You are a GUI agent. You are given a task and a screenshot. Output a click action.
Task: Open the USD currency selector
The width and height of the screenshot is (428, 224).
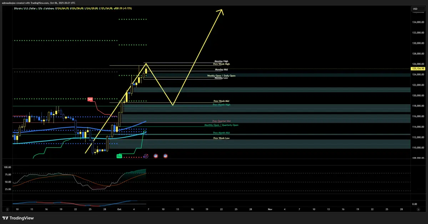(418, 9)
